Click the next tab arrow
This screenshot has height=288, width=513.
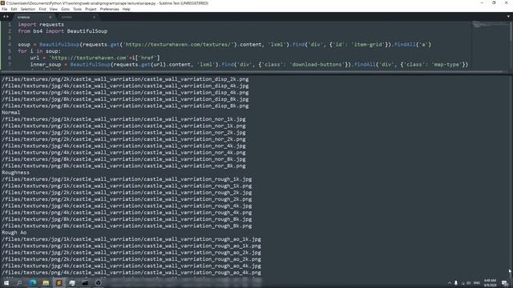[7, 17]
